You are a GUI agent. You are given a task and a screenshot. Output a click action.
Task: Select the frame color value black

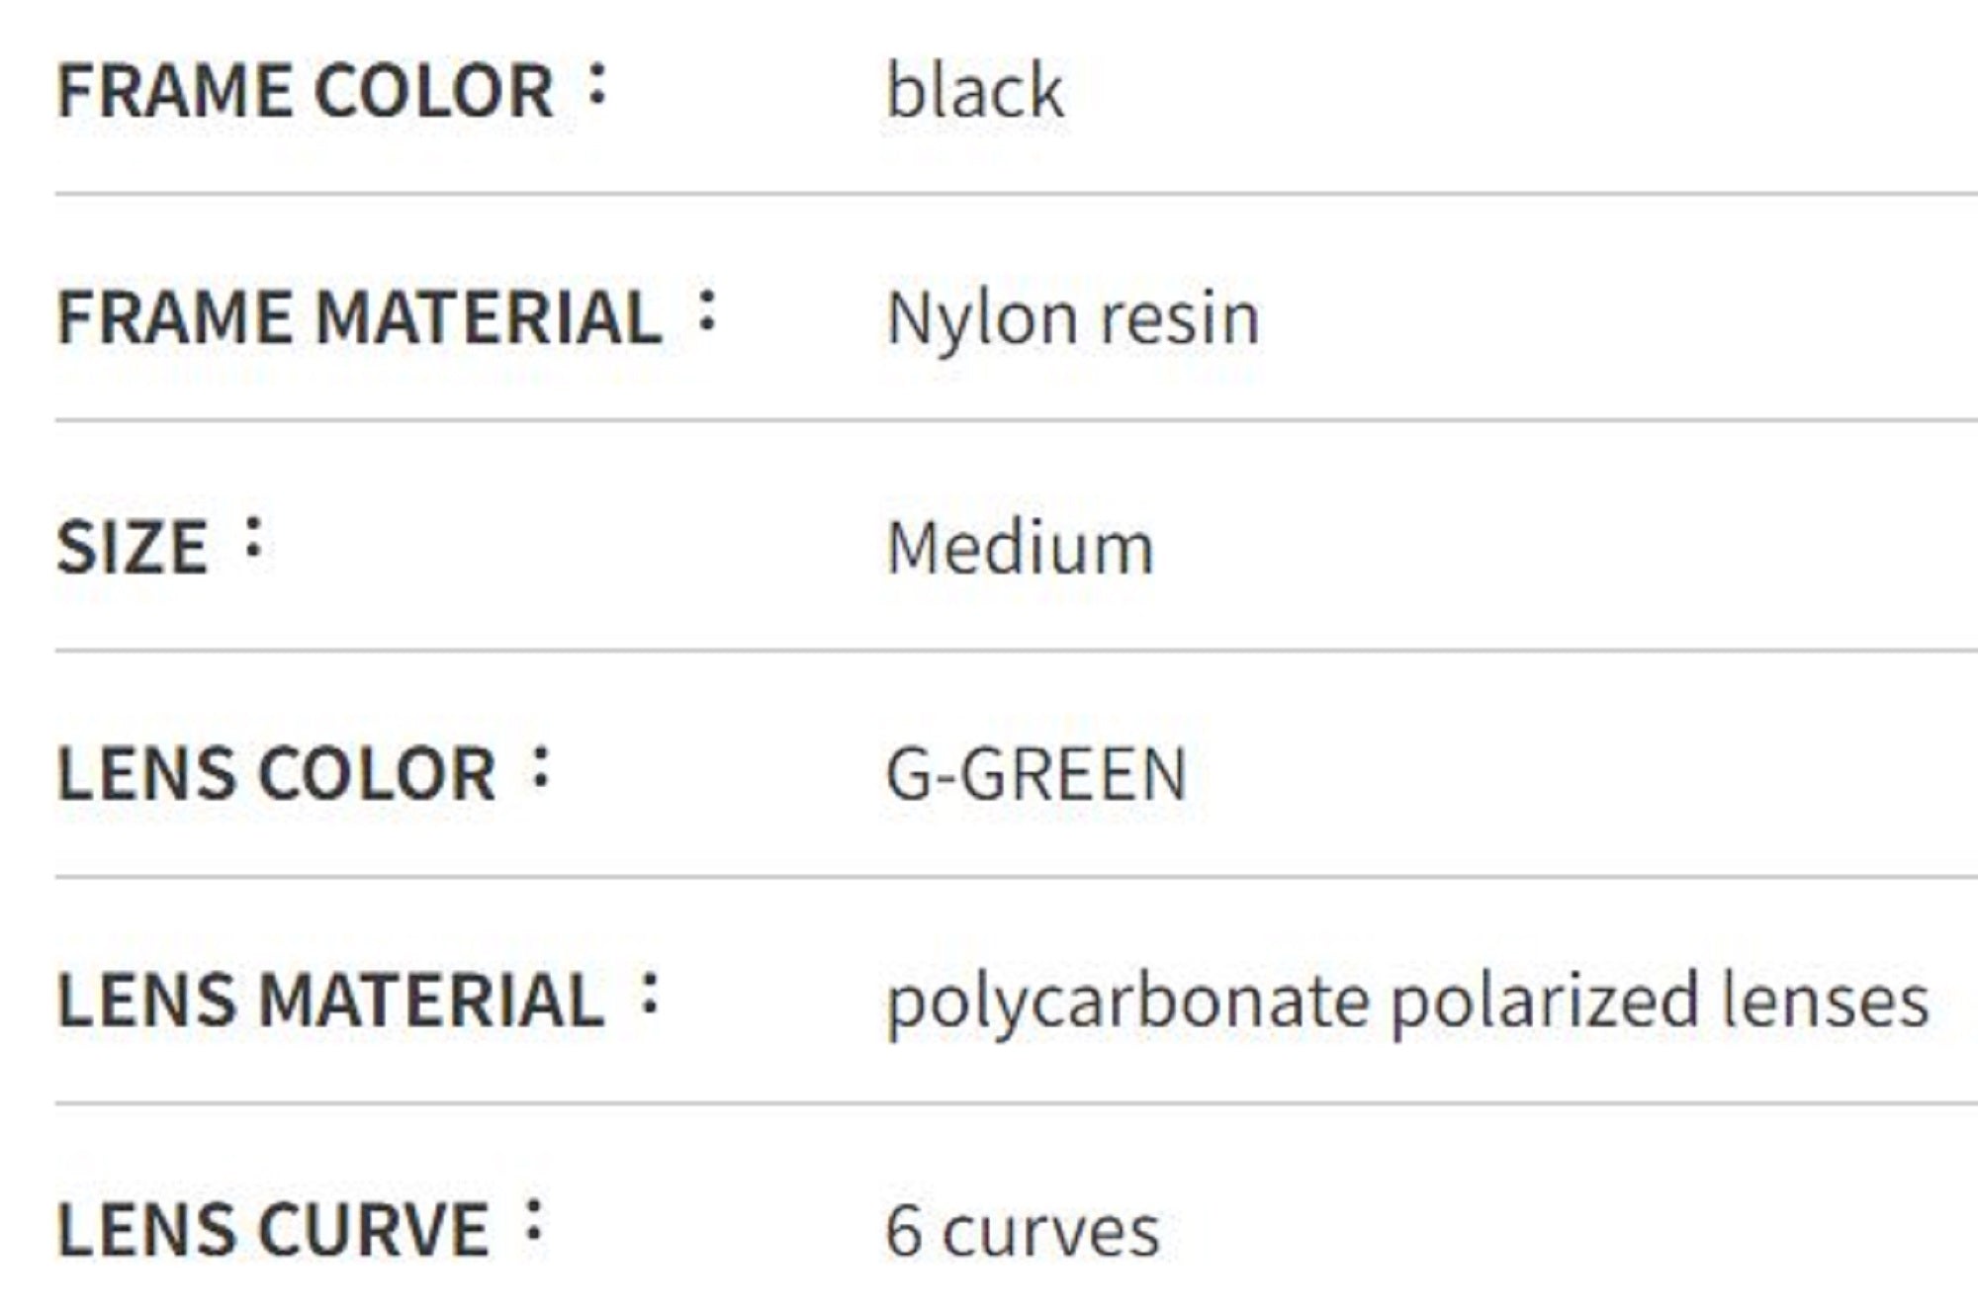pyautogui.click(x=974, y=92)
